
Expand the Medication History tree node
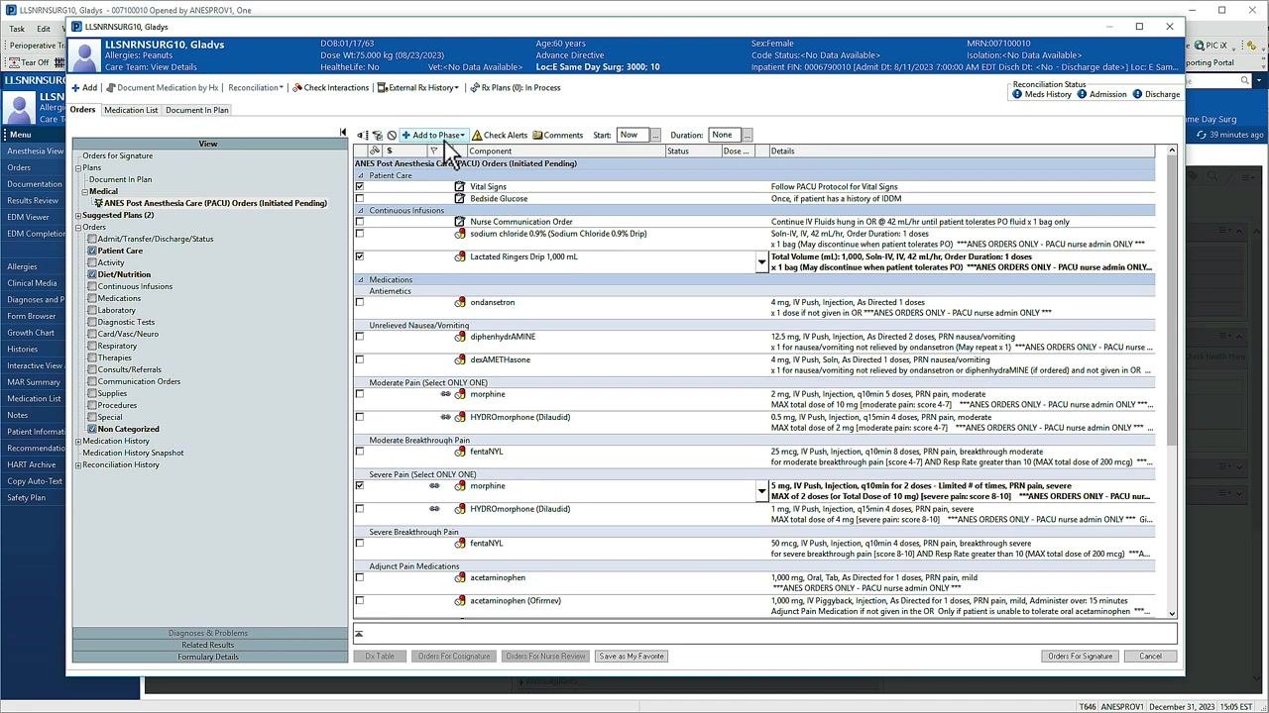[78, 441]
